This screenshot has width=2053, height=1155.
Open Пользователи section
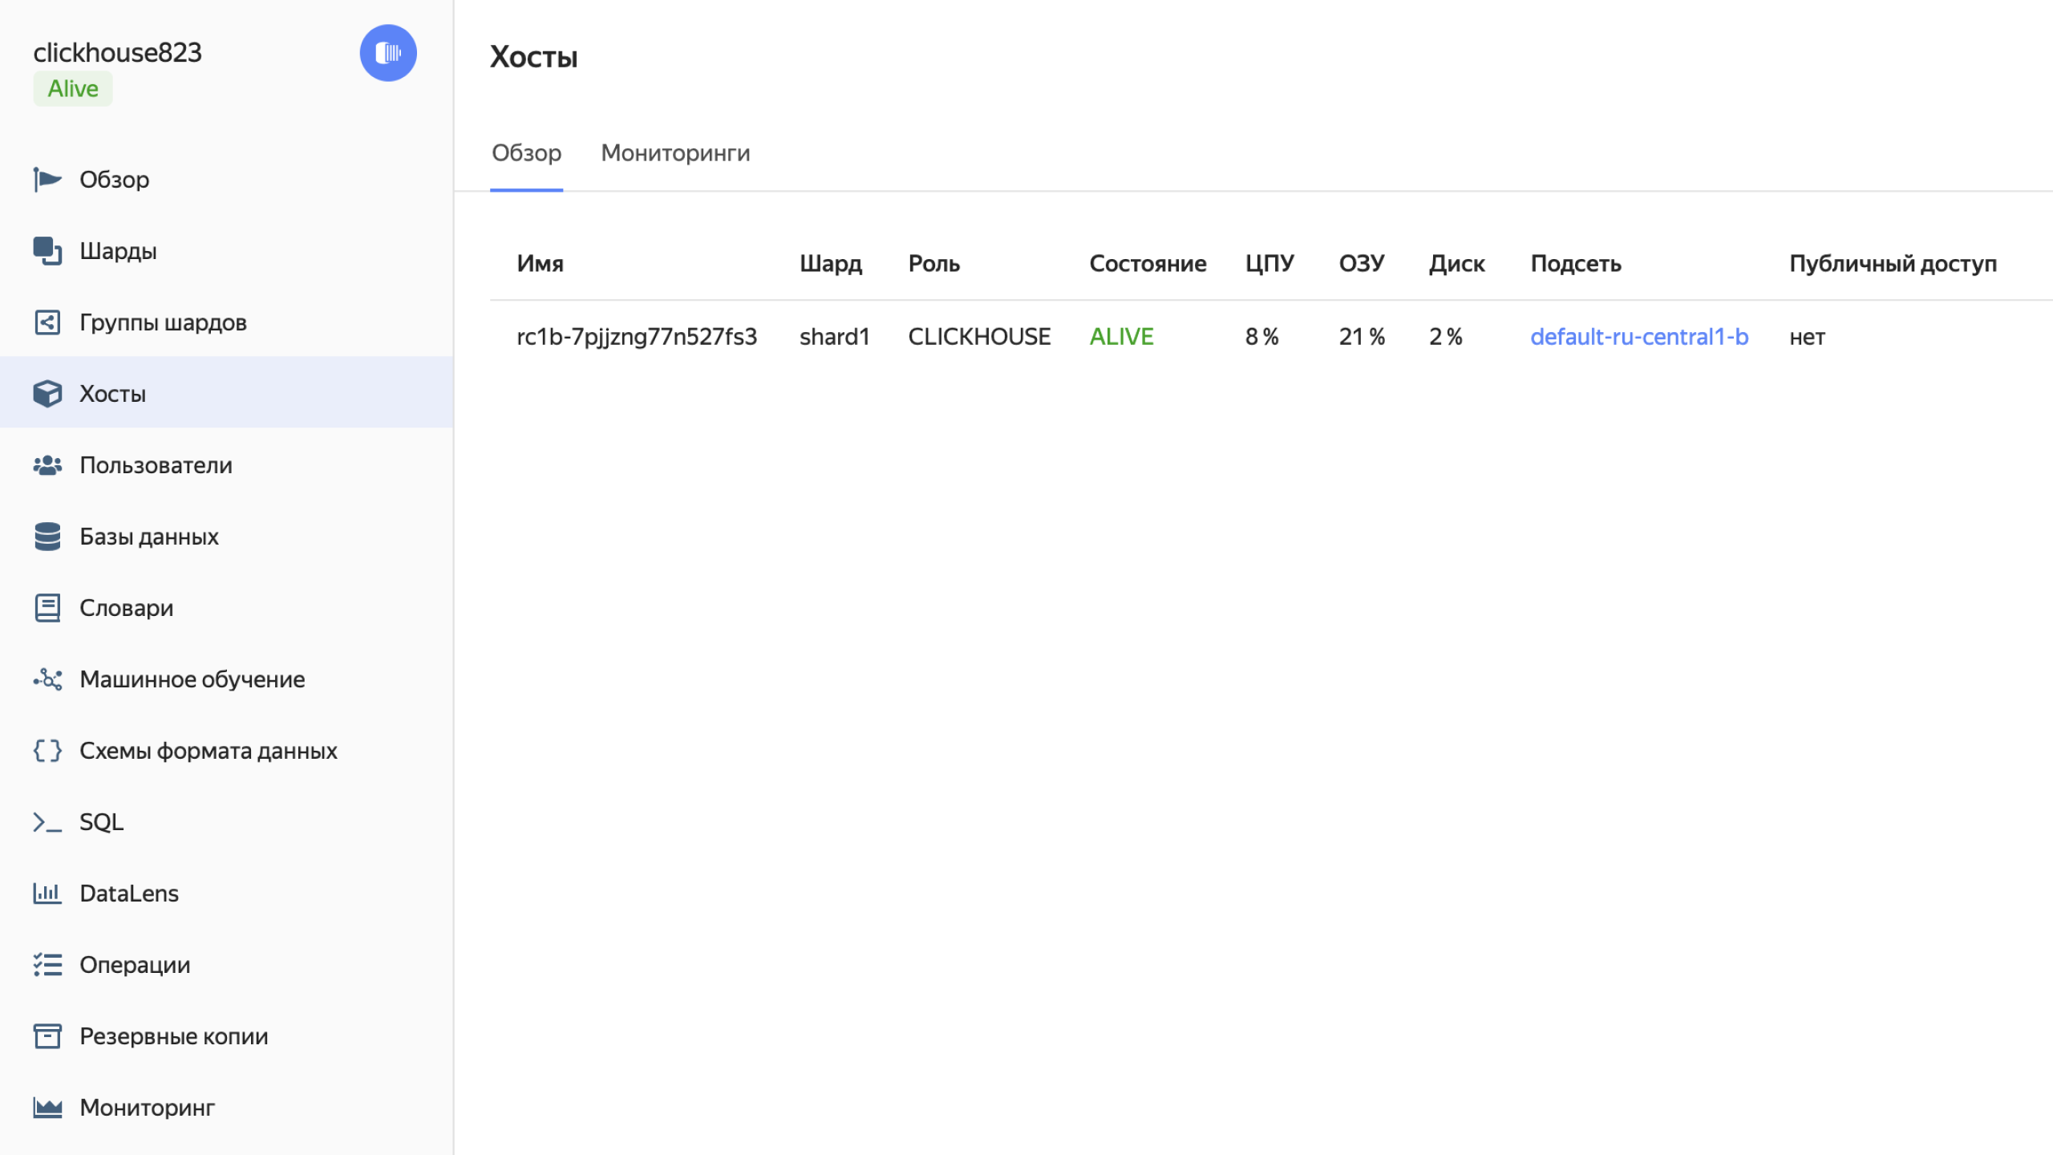[x=226, y=465]
